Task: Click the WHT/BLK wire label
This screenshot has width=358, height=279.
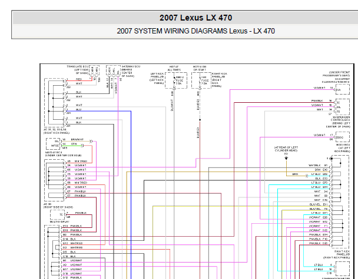Action: tap(314, 166)
